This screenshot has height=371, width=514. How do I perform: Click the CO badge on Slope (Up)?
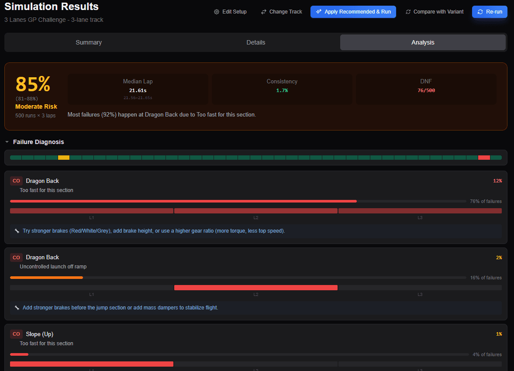[x=16, y=334]
